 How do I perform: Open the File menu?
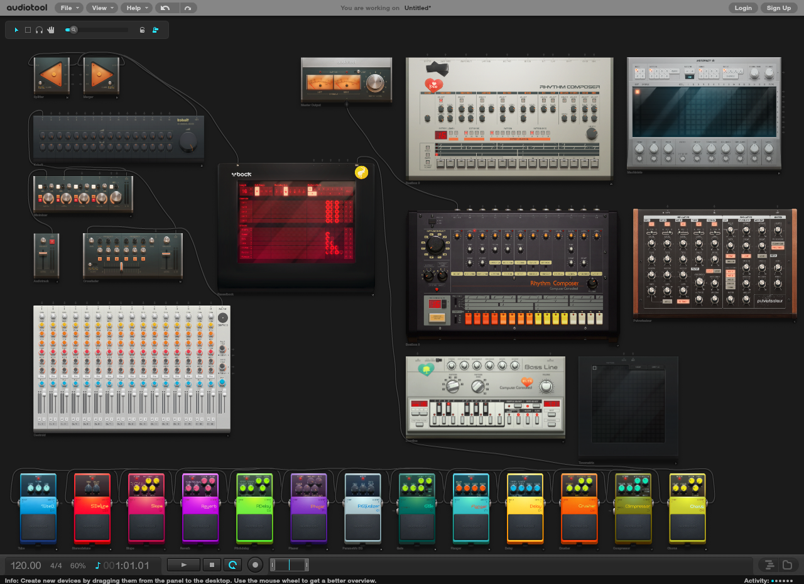[x=68, y=8]
